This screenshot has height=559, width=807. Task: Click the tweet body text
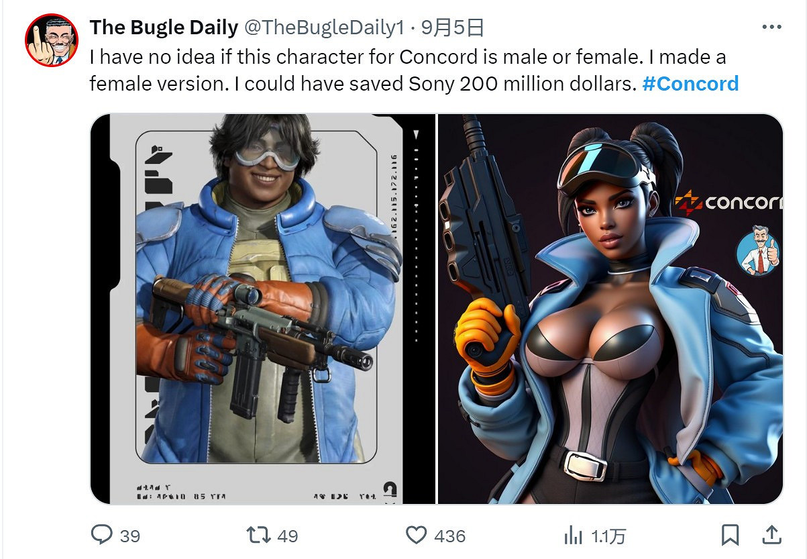[414, 70]
